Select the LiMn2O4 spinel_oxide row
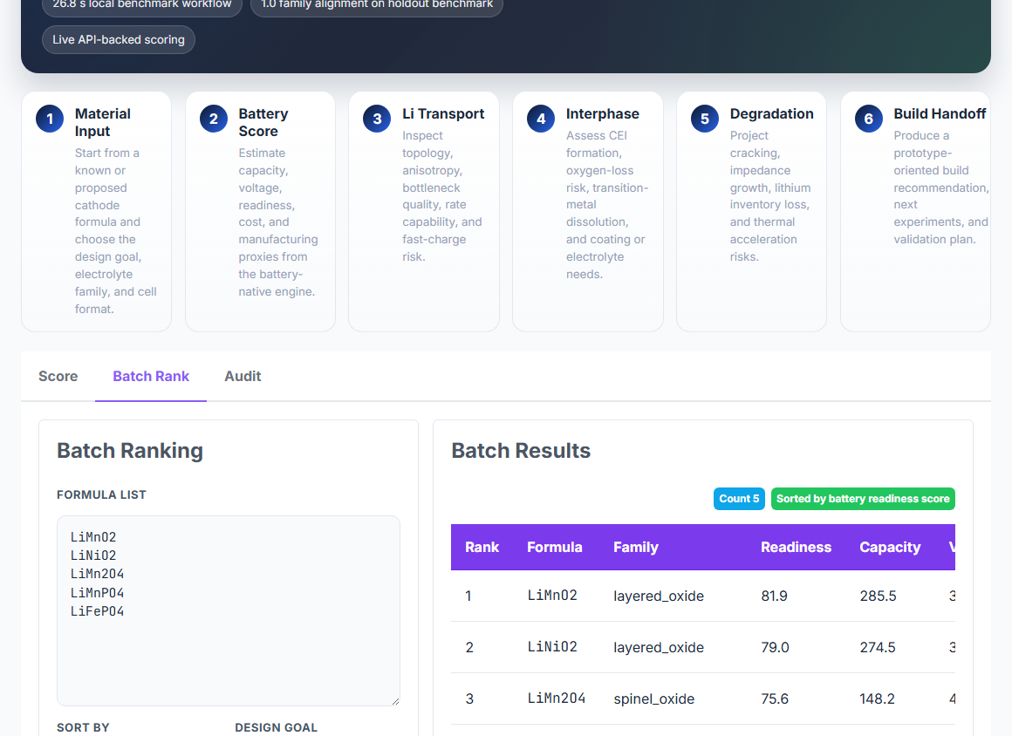Screen dimensions: 1012x736 tap(703, 699)
